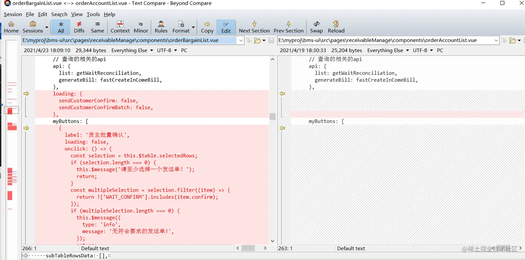
Task: Open left Everything Else format dropdown
Action: 132,50
